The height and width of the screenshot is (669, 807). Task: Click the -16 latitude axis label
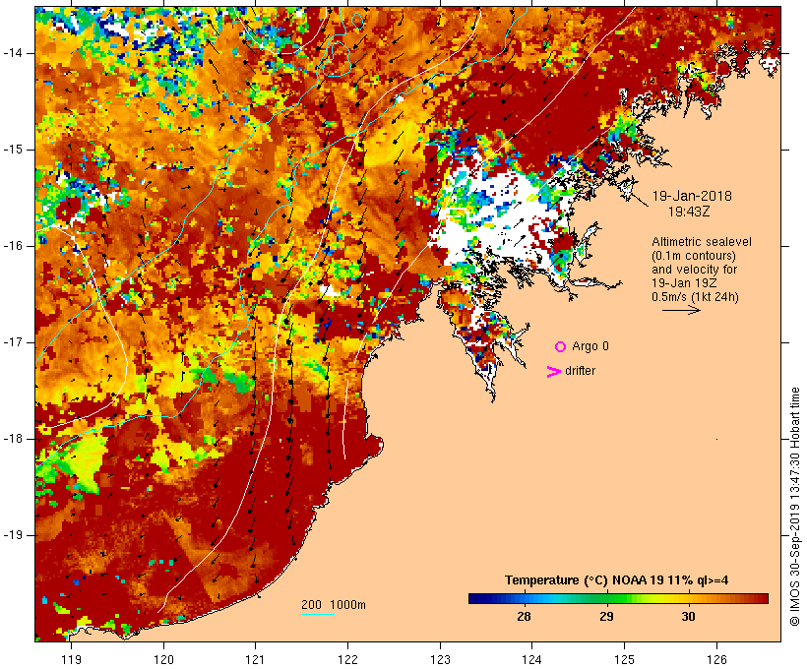point(12,246)
